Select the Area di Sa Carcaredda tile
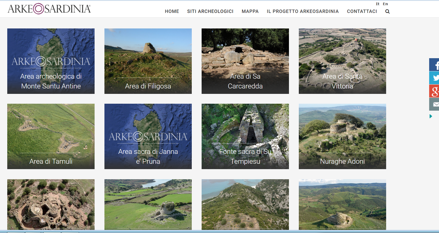The height and width of the screenshot is (233, 439). (x=245, y=61)
